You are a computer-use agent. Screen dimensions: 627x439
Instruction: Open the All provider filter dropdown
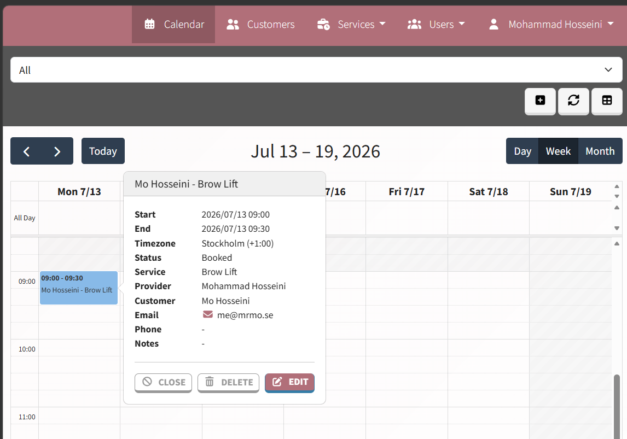(316, 70)
